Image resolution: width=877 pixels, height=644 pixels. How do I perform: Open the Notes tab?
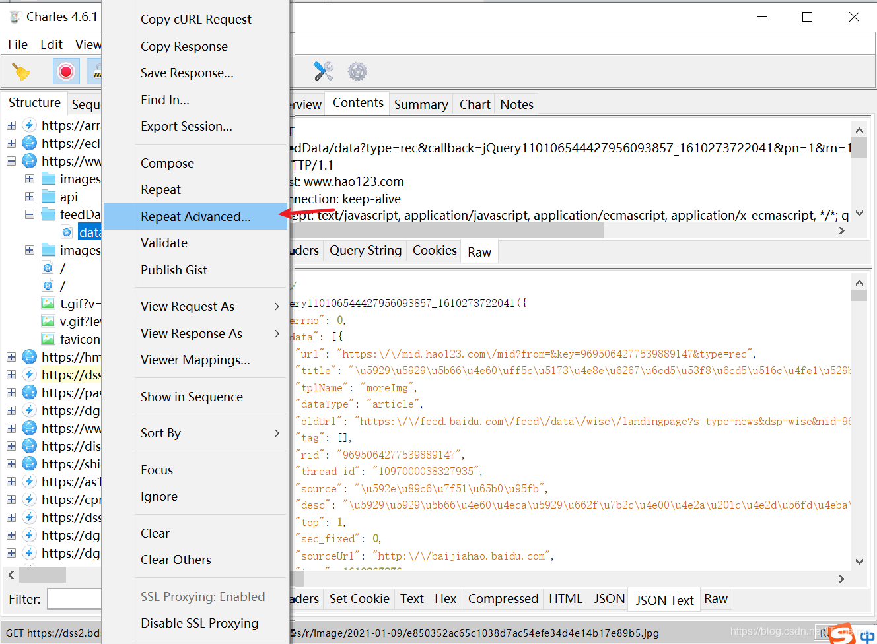516,104
